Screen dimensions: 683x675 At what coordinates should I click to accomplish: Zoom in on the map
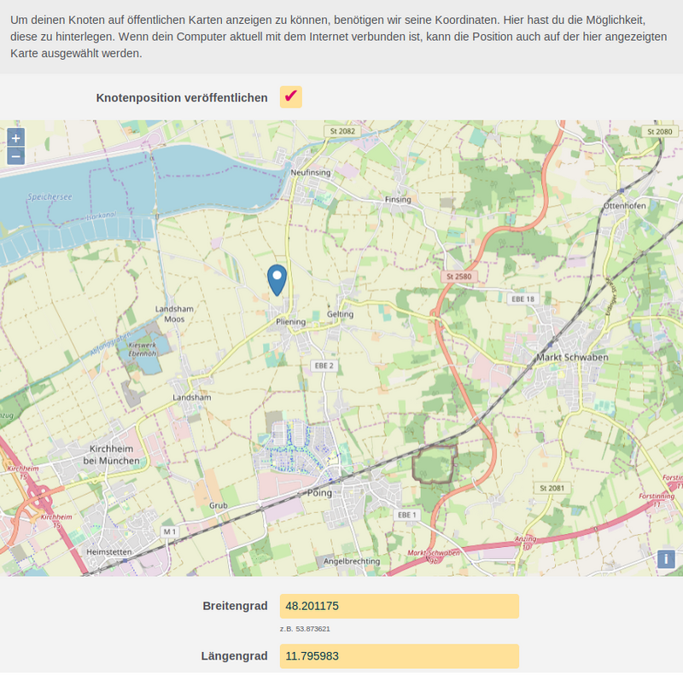[x=15, y=138]
